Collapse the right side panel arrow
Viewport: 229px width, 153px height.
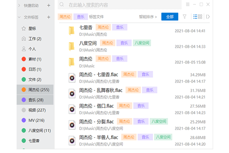tap(208, 17)
